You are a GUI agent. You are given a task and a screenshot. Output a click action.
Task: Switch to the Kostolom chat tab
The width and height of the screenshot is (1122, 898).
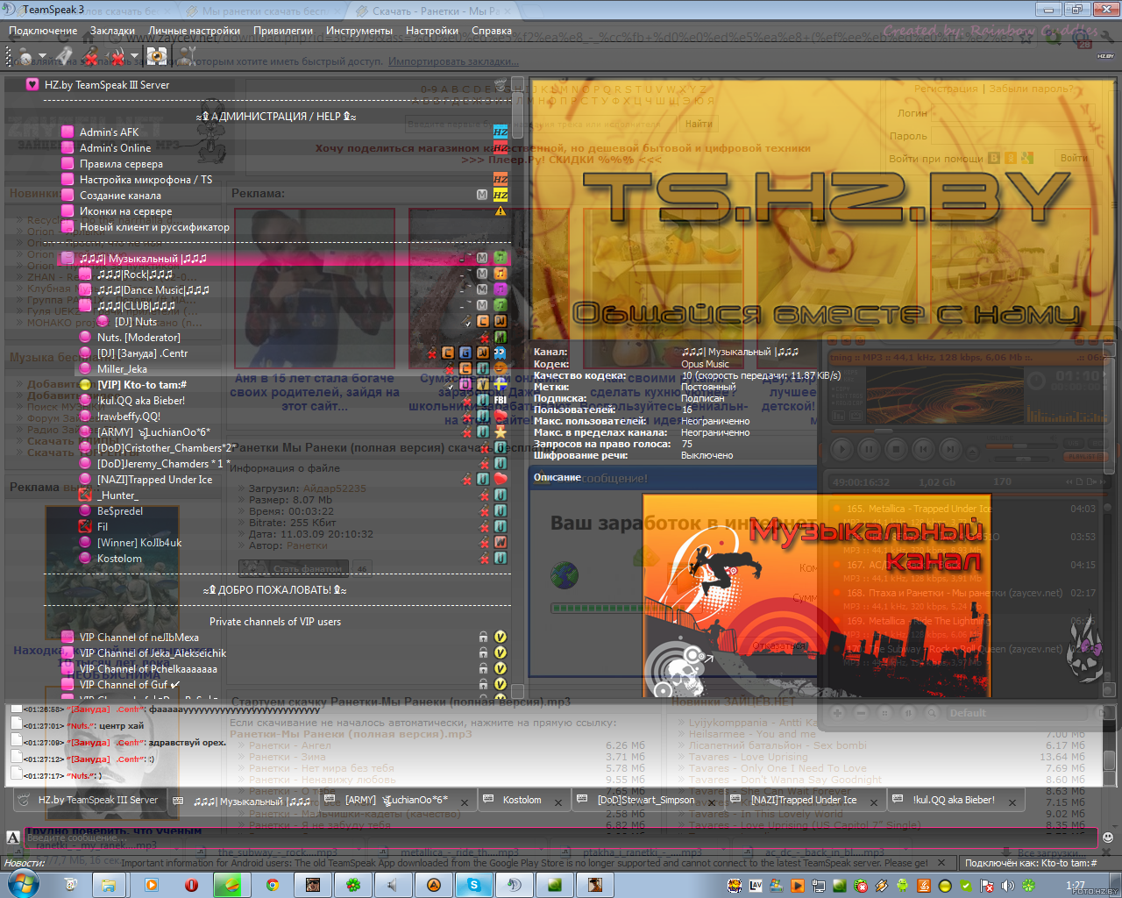(522, 800)
